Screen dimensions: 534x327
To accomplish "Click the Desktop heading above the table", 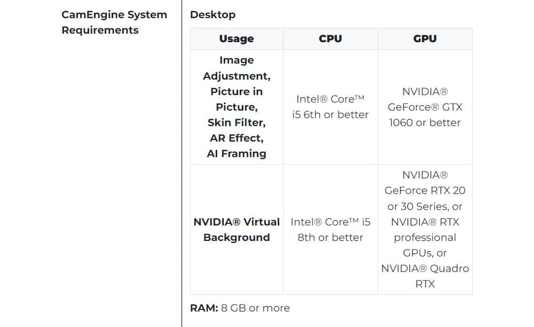I will click(x=213, y=14).
